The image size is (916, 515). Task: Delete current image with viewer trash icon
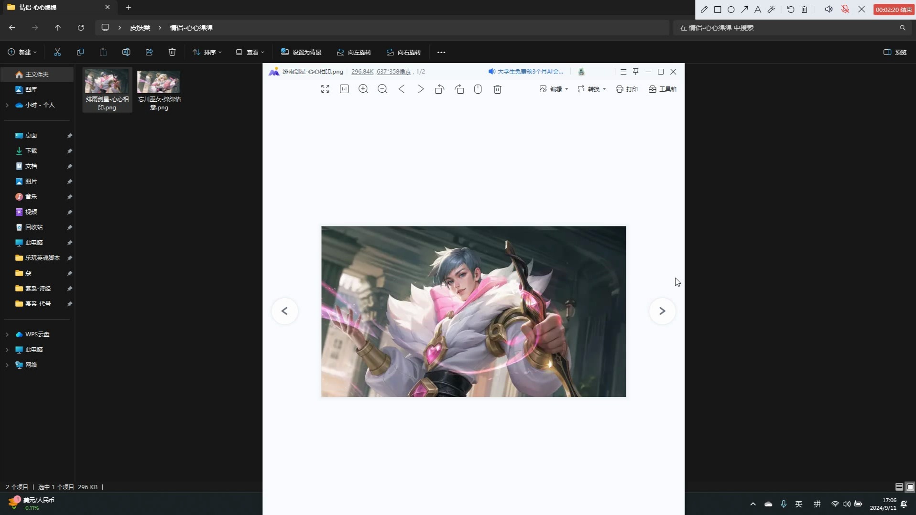point(498,89)
